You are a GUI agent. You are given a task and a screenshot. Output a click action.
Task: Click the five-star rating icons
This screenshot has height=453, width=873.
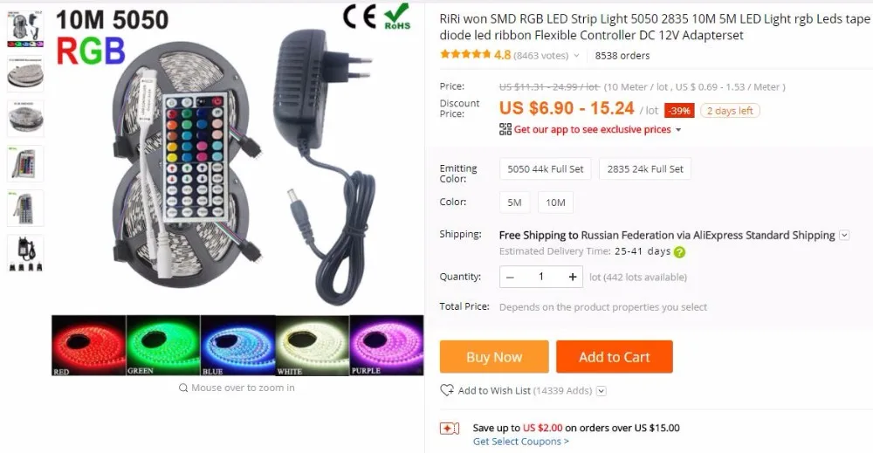coord(465,54)
